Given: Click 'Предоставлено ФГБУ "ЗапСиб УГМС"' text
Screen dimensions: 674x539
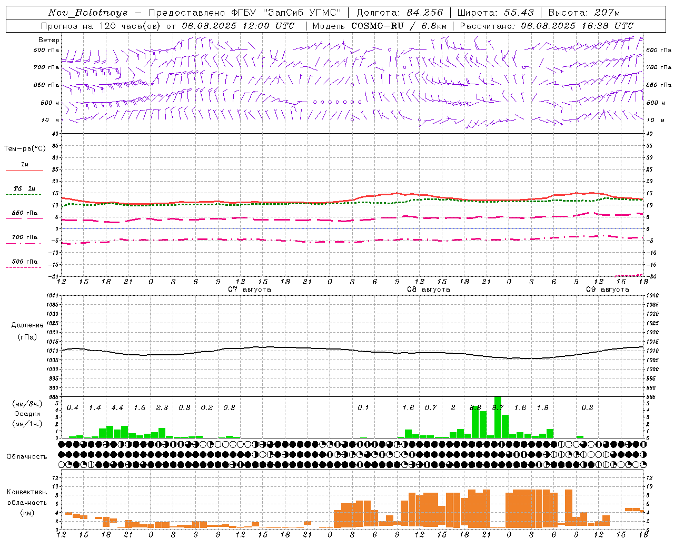Looking at the screenshot, I should tap(245, 13).
